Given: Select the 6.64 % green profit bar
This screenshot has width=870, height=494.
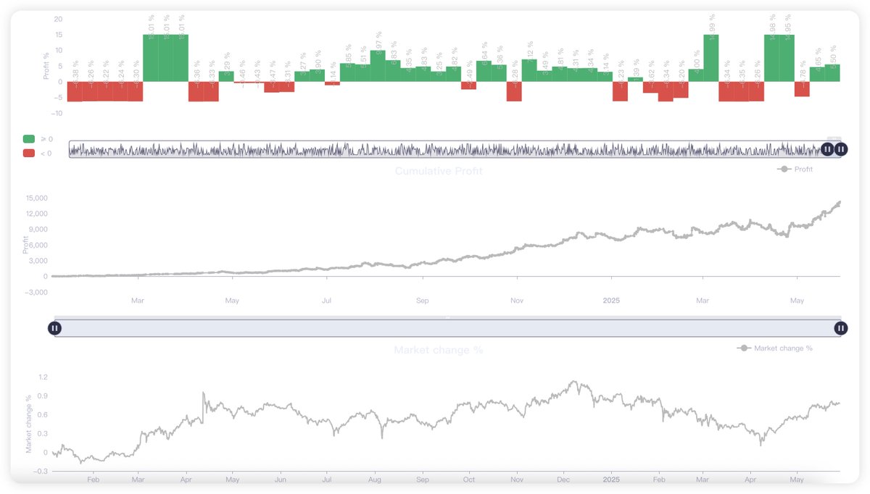Looking at the screenshot, I should pyautogui.click(x=484, y=71).
